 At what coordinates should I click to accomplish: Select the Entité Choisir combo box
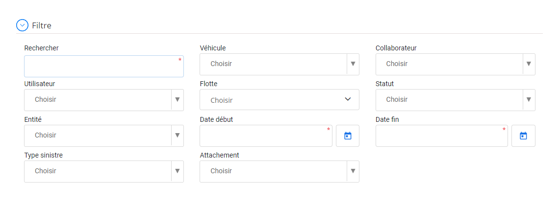coord(104,136)
